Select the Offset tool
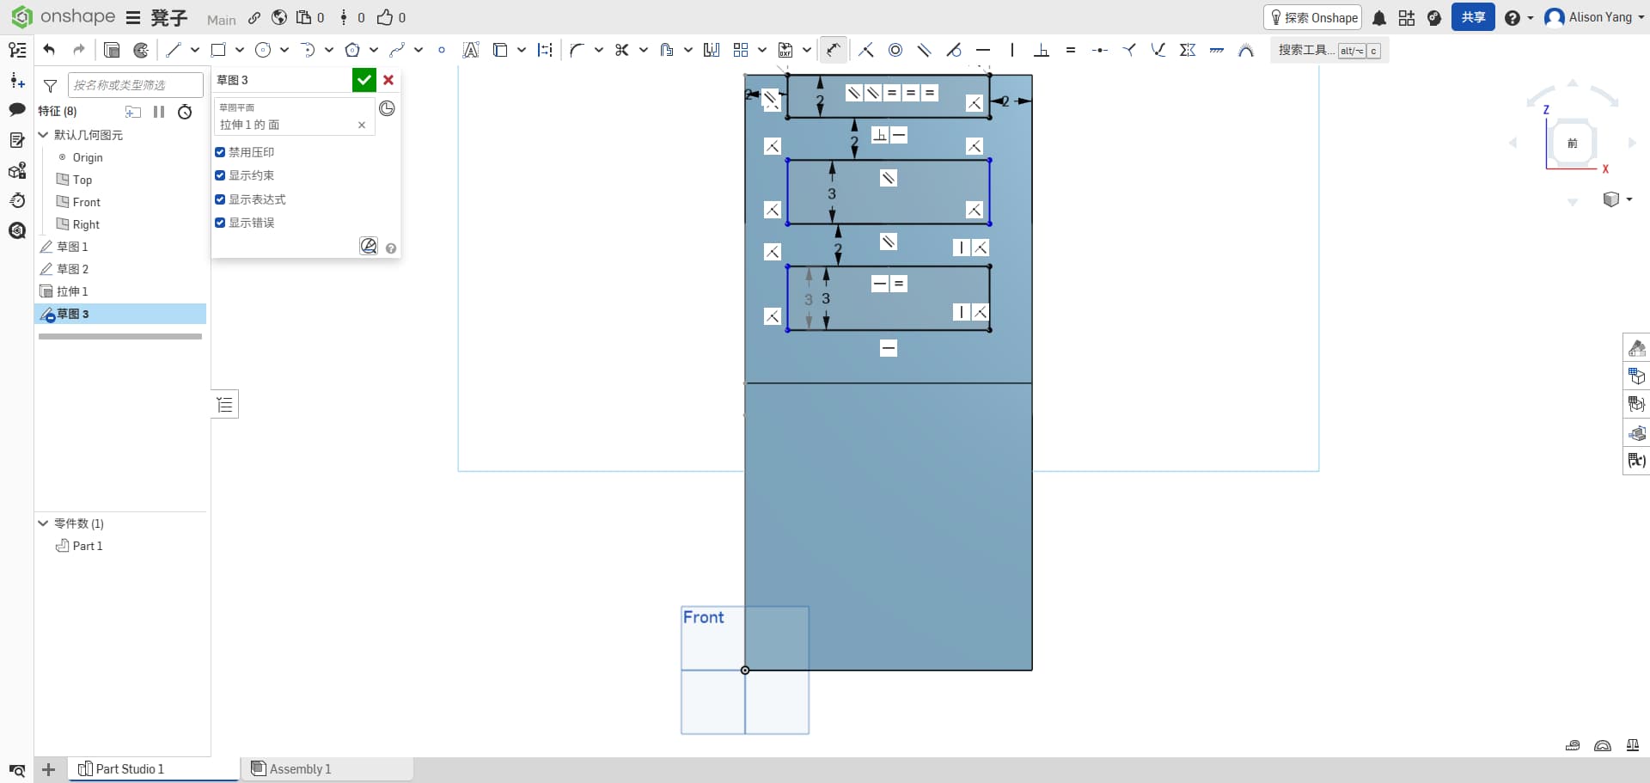The width and height of the screenshot is (1650, 783). tap(667, 50)
